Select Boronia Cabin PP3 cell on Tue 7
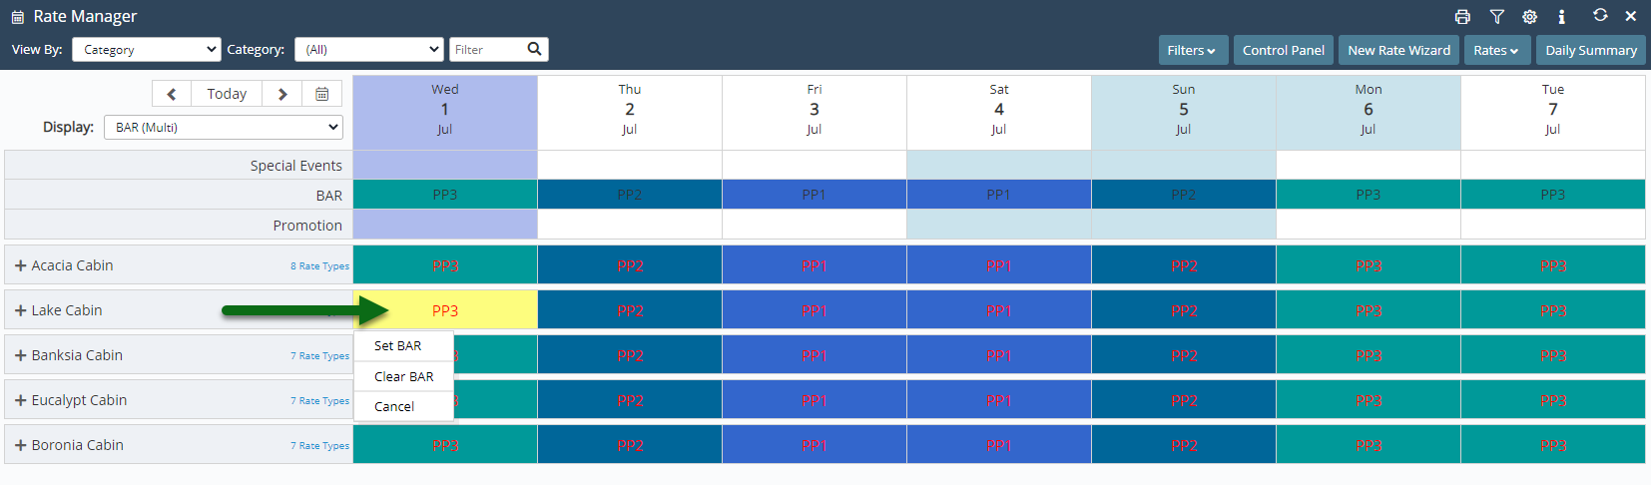The width and height of the screenshot is (1651, 485). tap(1553, 445)
